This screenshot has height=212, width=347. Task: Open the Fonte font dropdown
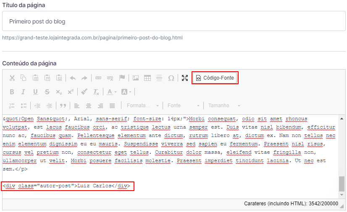click(x=184, y=106)
